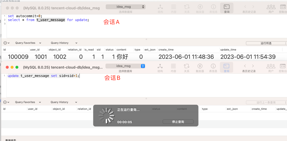Select cell 2023-06-01 11:54:39

(x=248, y=57)
